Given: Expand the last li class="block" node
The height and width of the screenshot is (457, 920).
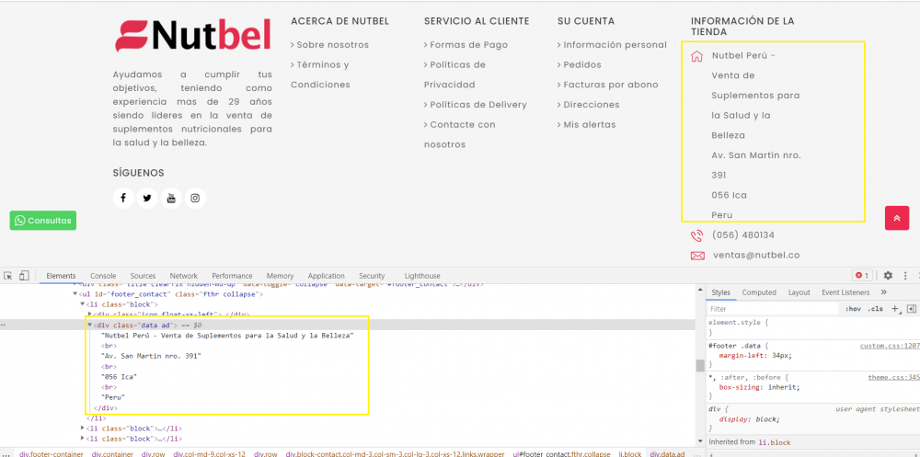Looking at the screenshot, I should (82, 439).
